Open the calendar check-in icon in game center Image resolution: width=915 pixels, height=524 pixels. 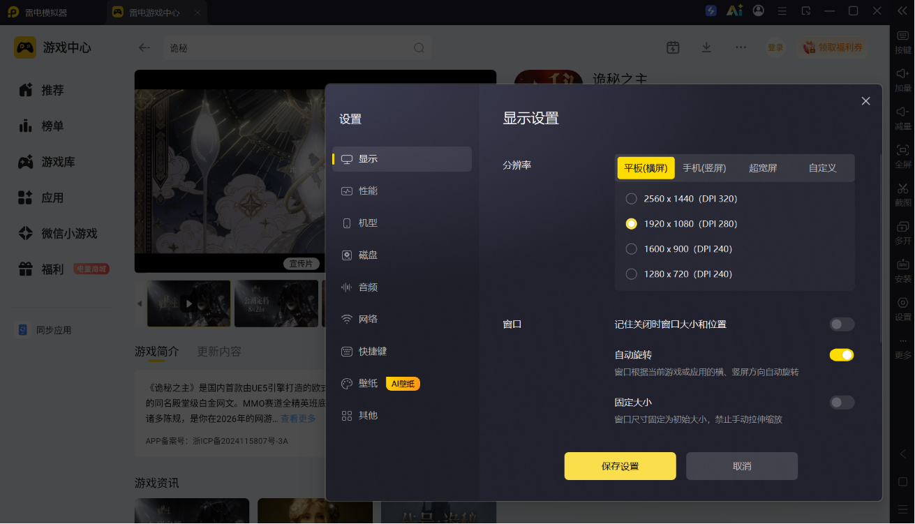point(673,47)
